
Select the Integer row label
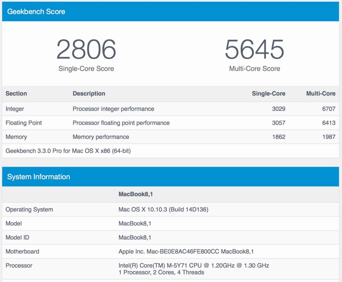tap(15, 109)
